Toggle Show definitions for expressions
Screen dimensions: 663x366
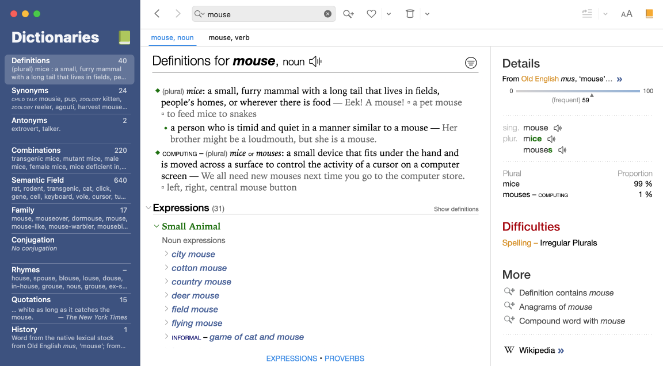click(456, 209)
